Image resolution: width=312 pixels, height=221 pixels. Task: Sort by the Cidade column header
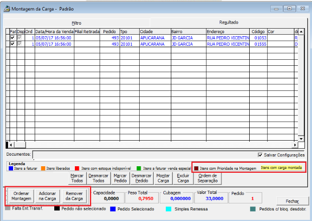click(154, 31)
